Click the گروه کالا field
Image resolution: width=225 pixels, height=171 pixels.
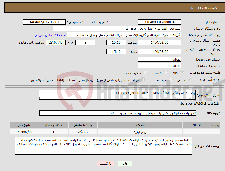(118, 113)
